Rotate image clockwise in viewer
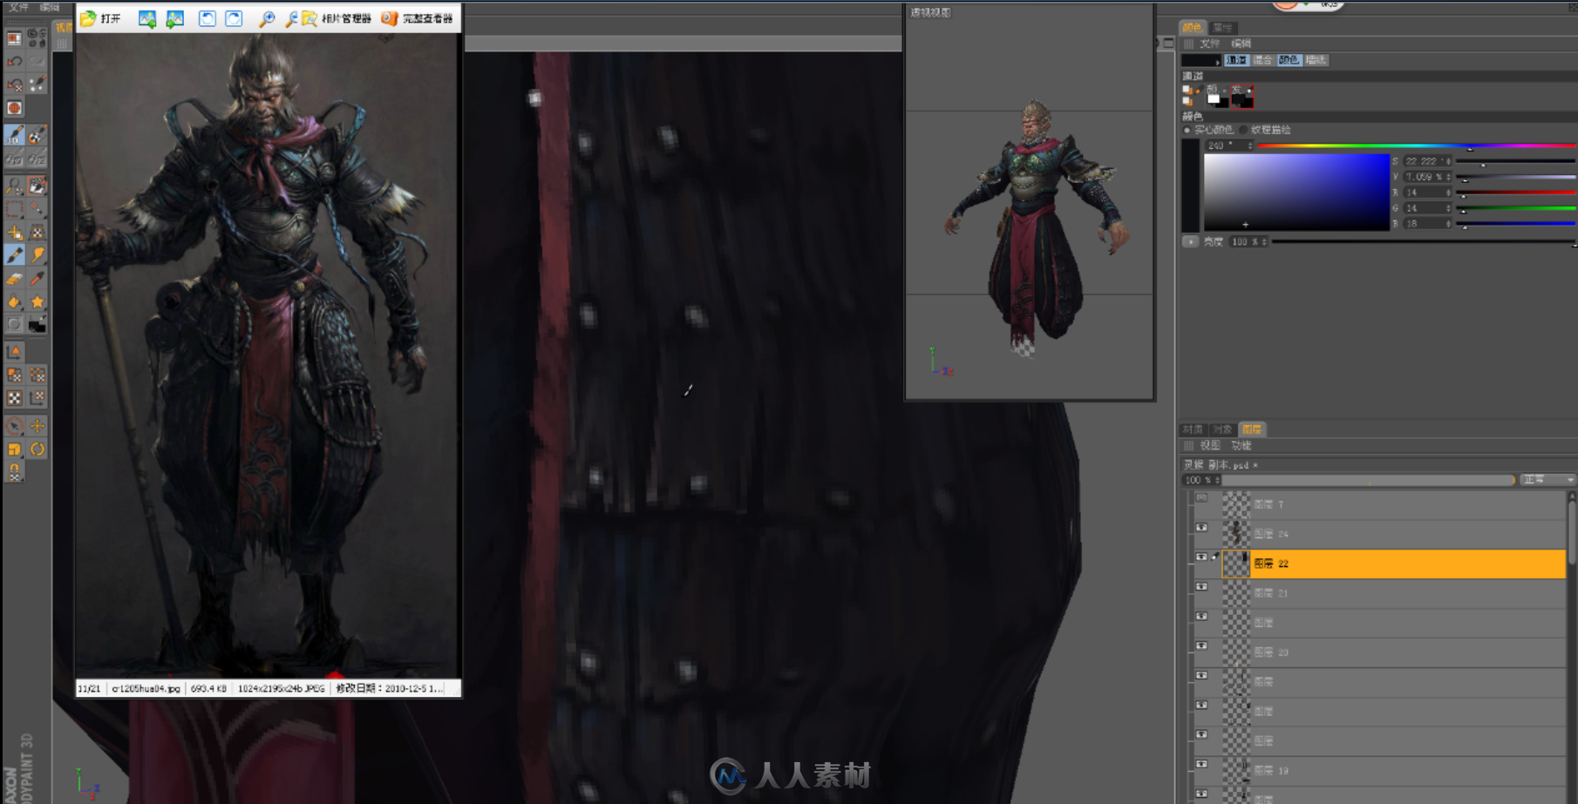 click(234, 18)
